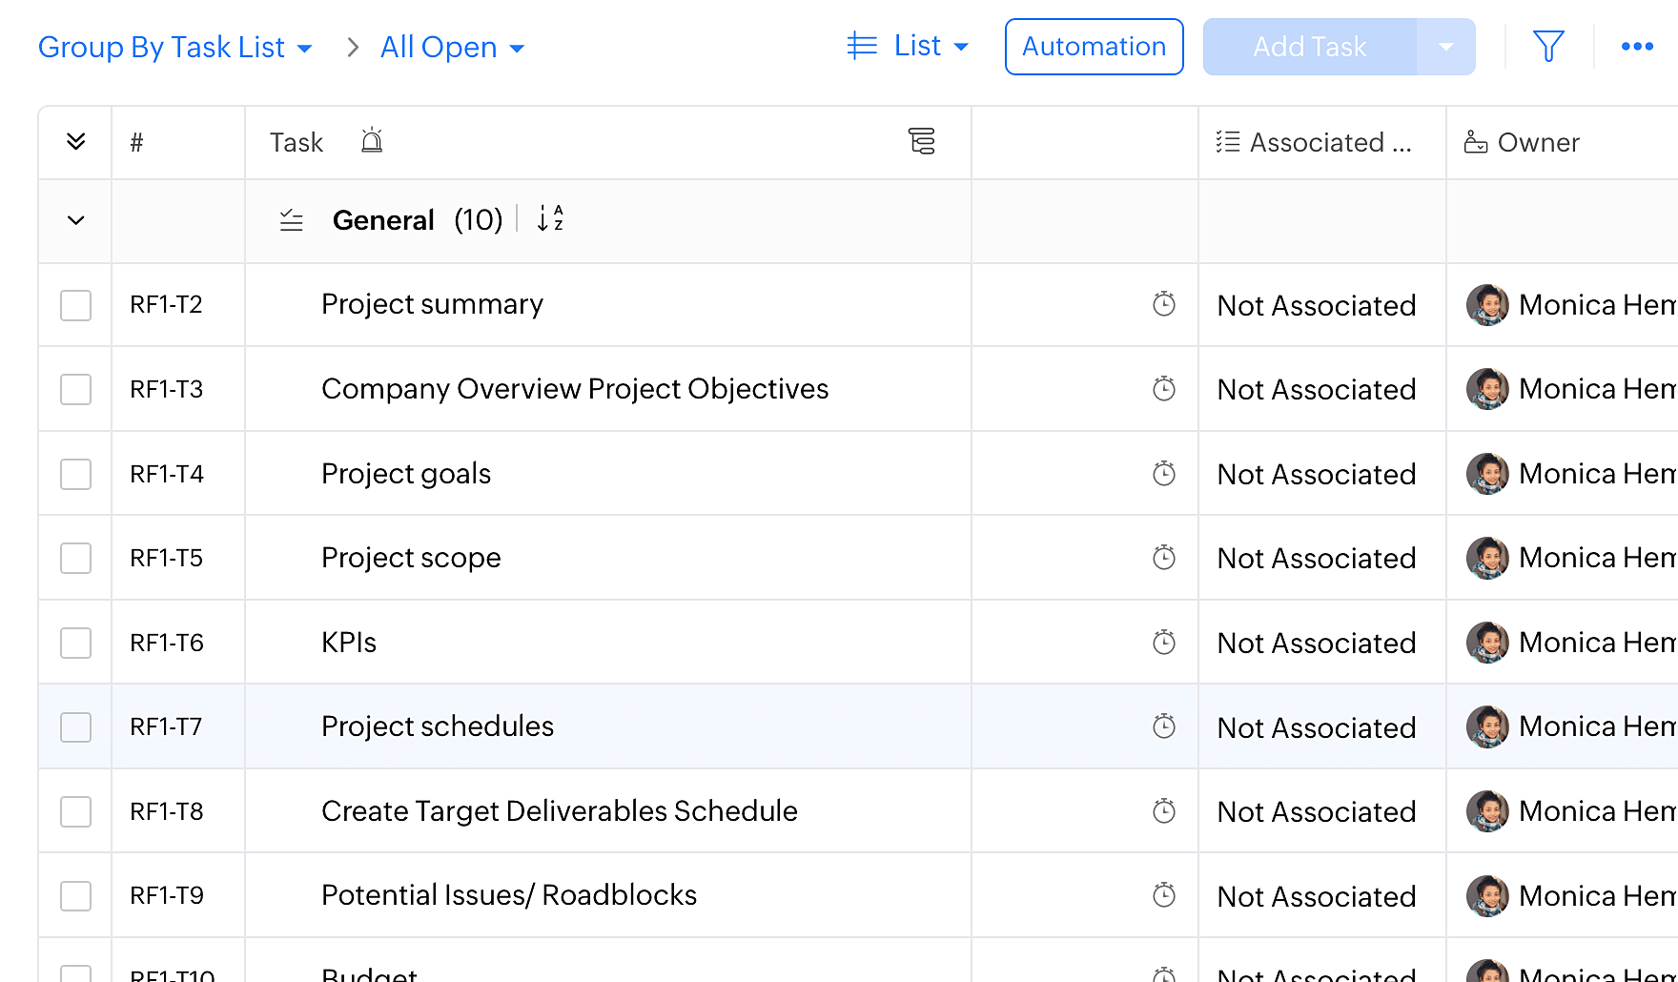This screenshot has height=982, width=1678.
Task: Click the Add Task button
Action: click(1309, 47)
